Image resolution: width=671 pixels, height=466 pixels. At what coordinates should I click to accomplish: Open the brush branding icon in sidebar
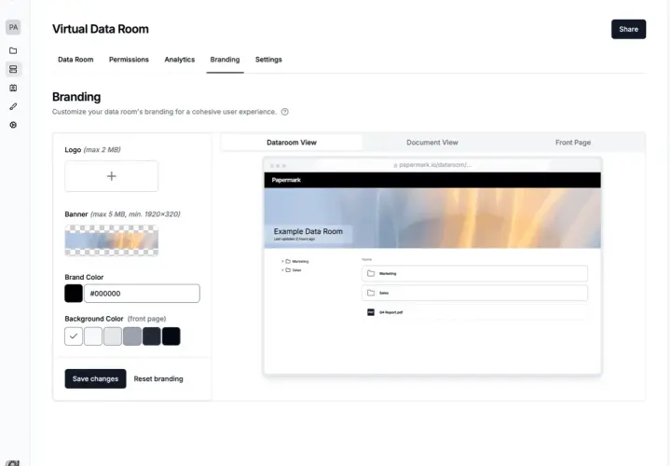pos(13,106)
